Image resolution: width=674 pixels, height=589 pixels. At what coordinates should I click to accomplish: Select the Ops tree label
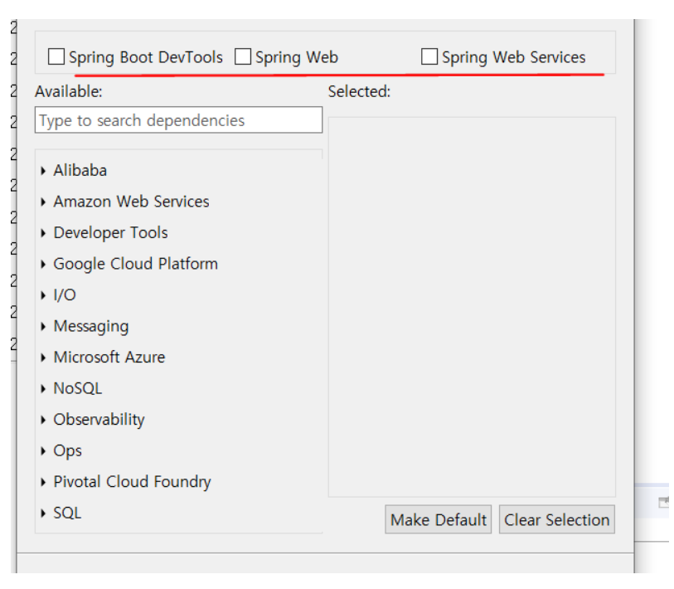pyautogui.click(x=67, y=450)
